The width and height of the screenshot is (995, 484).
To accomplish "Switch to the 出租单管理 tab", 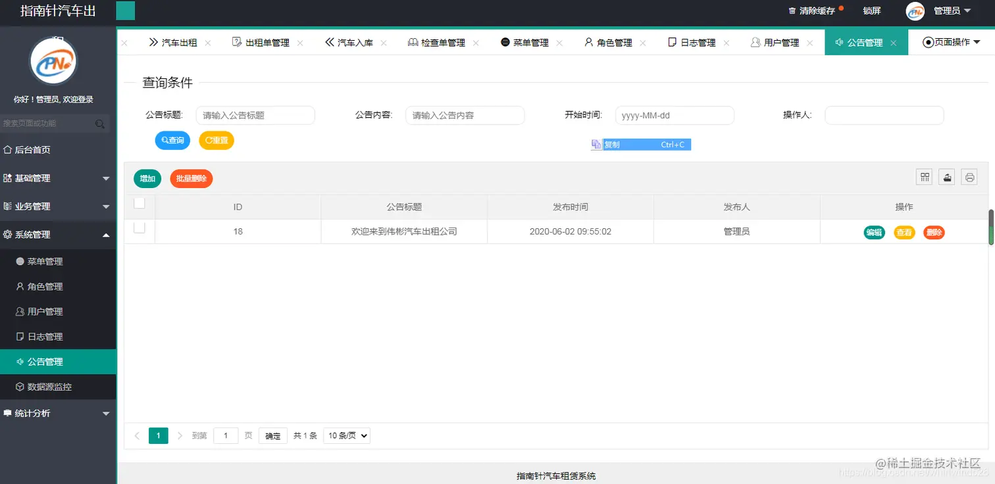I will point(261,43).
